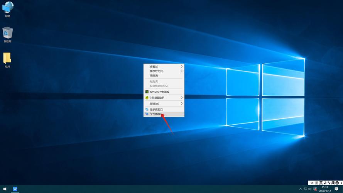
Task: Open the volume speaker tray icon
Action: 310,189
